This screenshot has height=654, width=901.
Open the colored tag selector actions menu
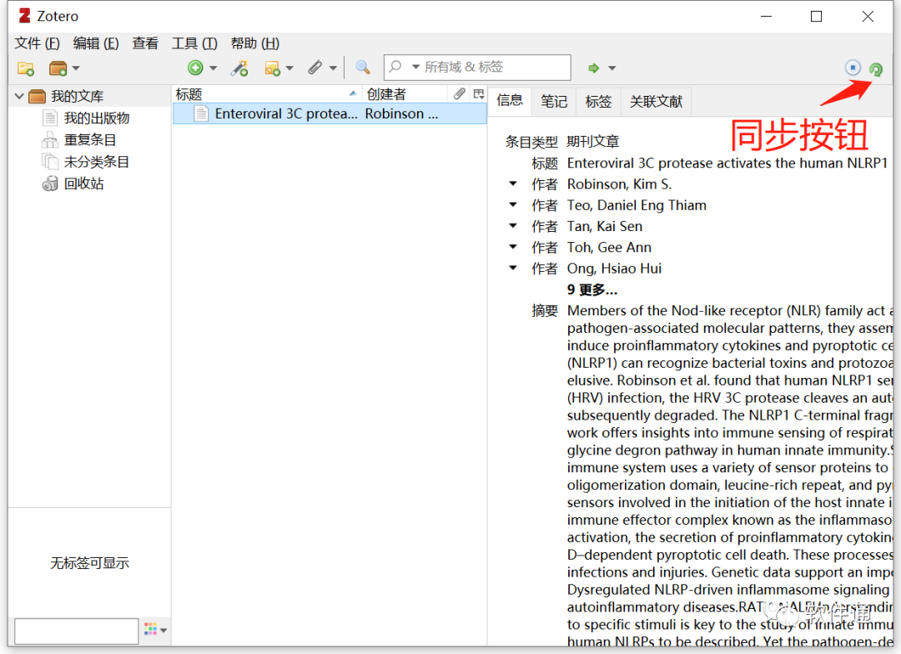(x=155, y=630)
